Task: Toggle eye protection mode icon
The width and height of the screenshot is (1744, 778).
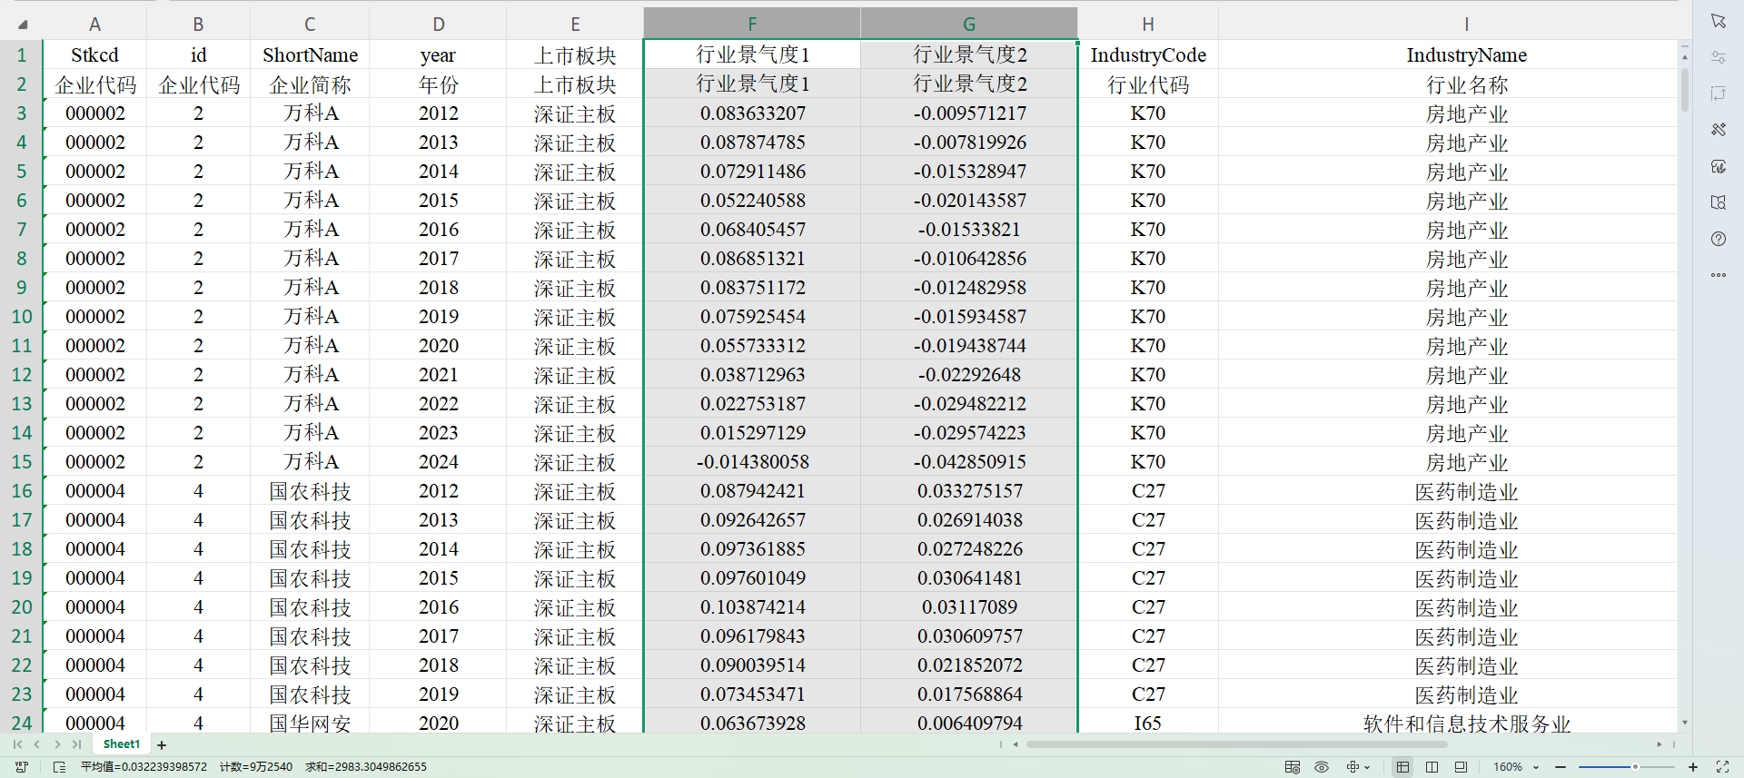Action: tap(1322, 767)
